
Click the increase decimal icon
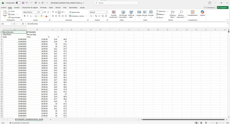pyautogui.click(x=103, y=16)
